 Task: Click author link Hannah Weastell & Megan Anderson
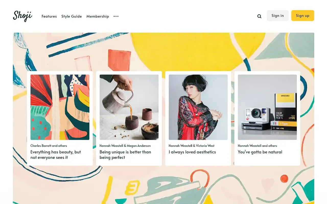coord(125,146)
